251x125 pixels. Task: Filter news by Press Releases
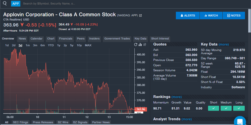[x=43, y=122]
